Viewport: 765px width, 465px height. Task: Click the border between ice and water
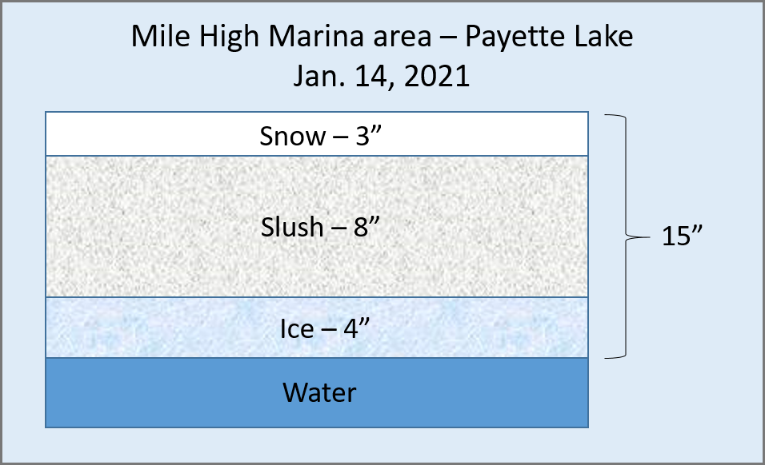tap(317, 358)
